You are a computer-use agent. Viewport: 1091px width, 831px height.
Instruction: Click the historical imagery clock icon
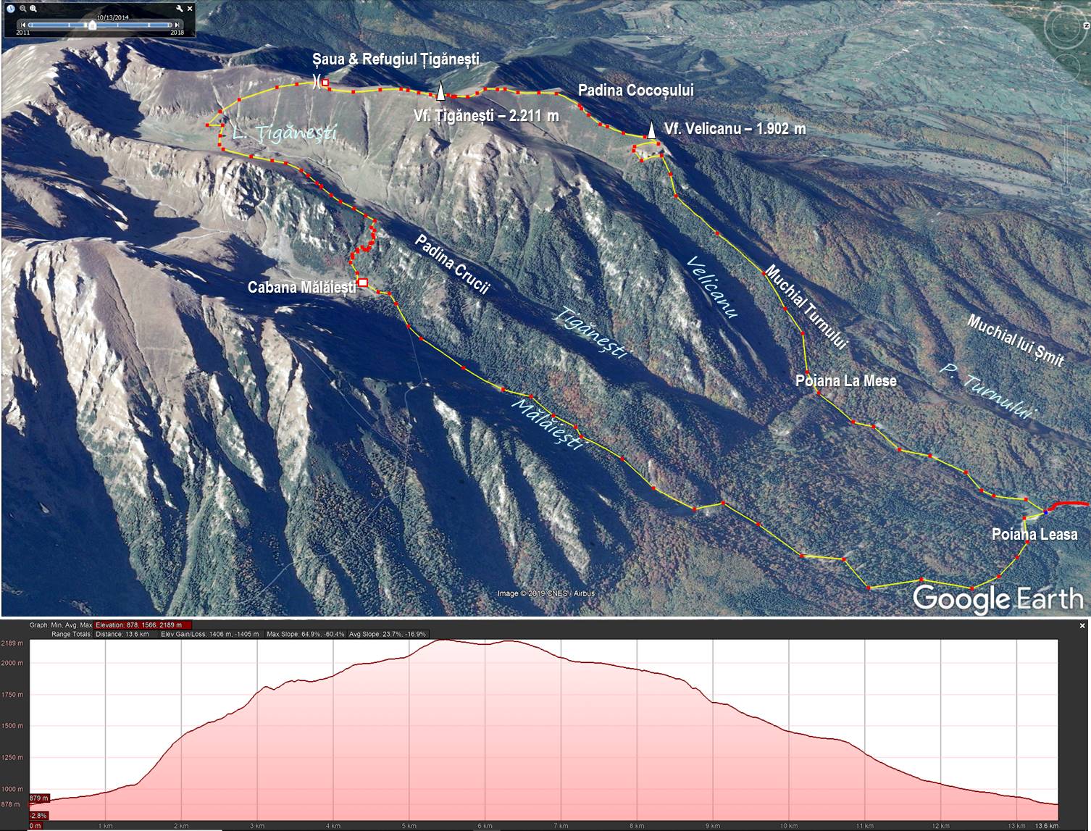click(11, 9)
